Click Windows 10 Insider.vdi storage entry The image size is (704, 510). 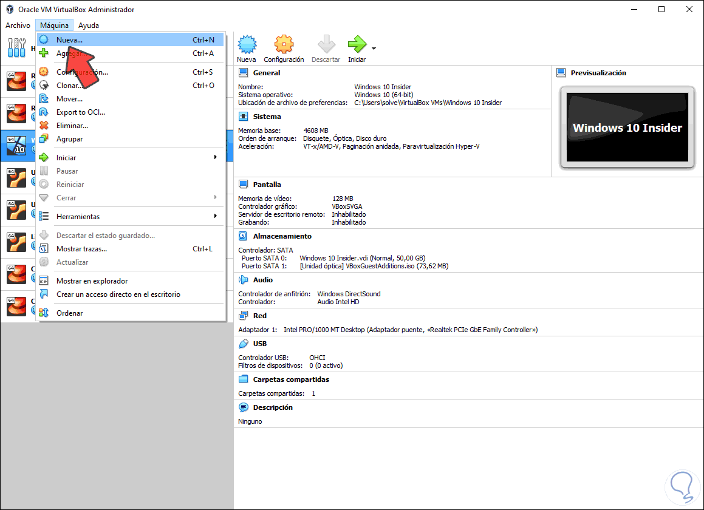pyautogui.click(x=363, y=259)
